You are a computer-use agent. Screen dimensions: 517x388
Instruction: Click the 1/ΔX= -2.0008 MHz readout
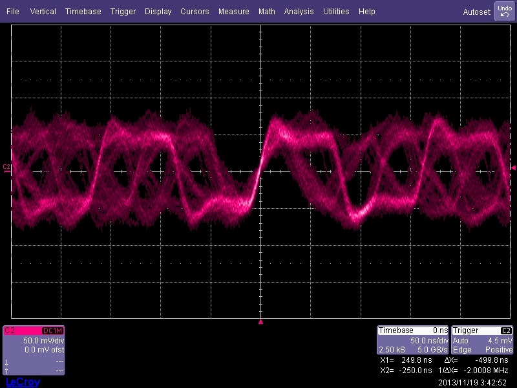click(x=473, y=370)
